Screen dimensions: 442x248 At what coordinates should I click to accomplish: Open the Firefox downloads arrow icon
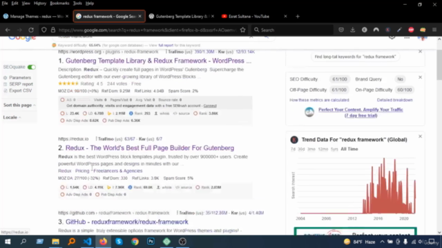tap(353, 30)
